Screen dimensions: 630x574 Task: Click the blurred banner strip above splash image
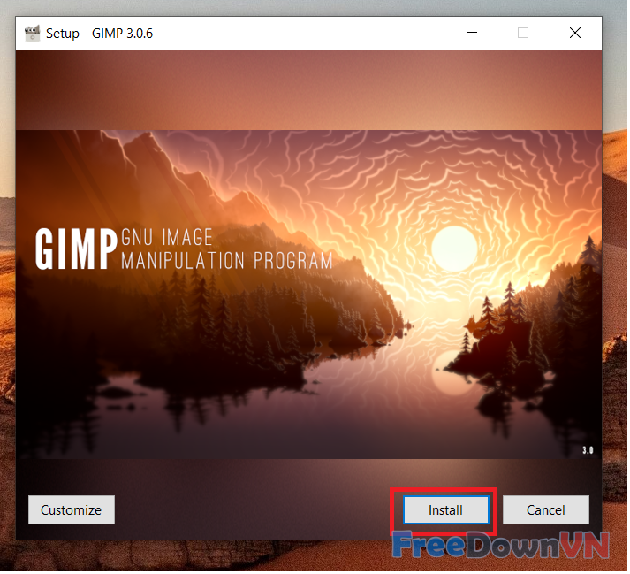tap(309, 88)
